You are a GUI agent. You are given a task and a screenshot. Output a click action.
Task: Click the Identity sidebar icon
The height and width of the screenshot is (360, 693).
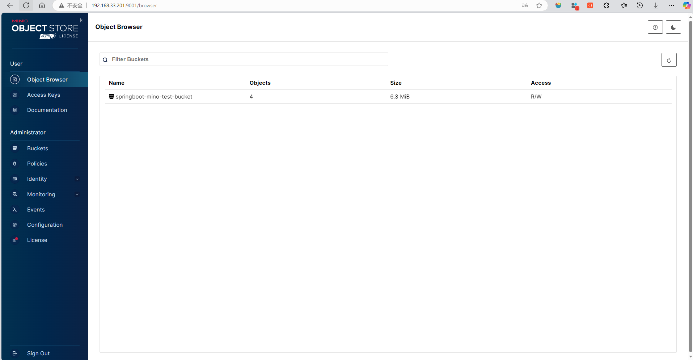pyautogui.click(x=15, y=179)
